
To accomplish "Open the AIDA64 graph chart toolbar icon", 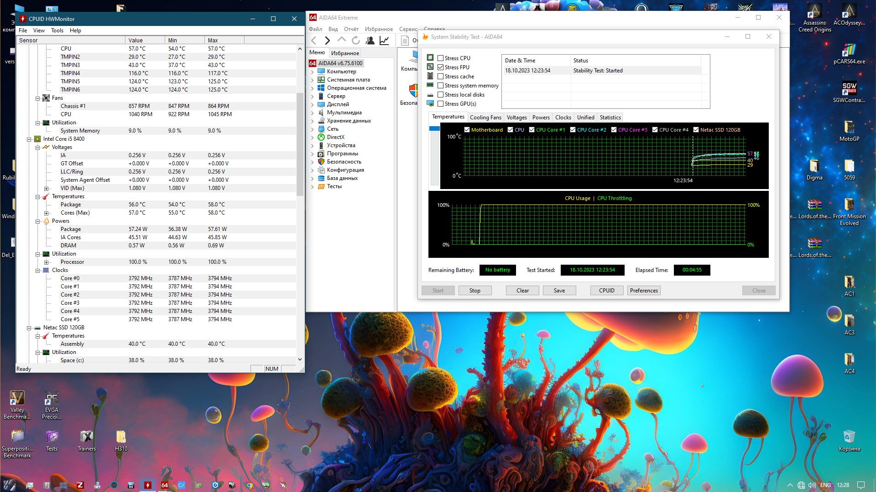I will (384, 41).
